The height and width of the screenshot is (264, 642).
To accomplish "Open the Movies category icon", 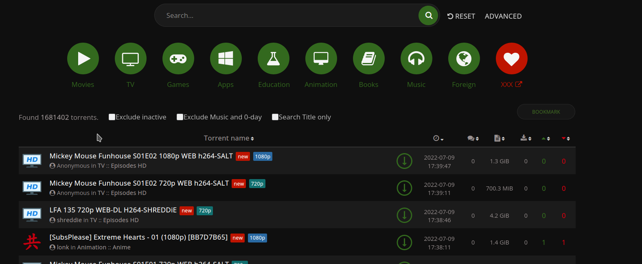I will [83, 58].
